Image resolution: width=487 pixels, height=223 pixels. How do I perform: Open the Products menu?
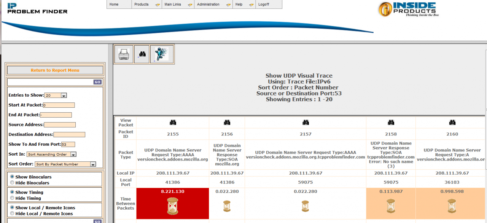(x=146, y=5)
